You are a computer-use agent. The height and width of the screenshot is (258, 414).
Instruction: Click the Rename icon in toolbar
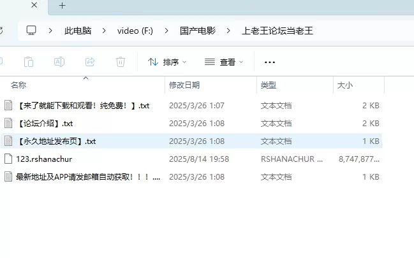(x=59, y=62)
